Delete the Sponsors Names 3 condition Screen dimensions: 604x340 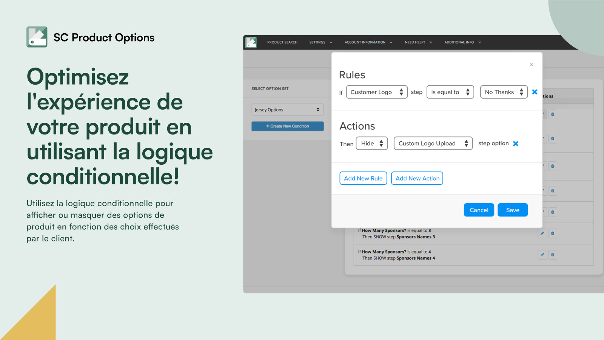click(553, 233)
